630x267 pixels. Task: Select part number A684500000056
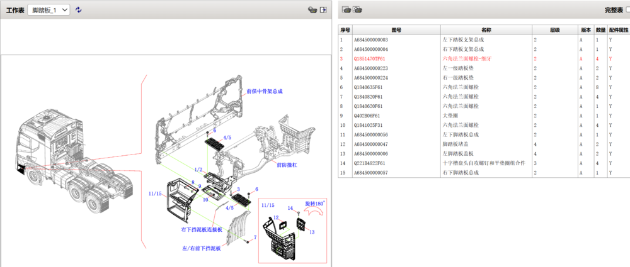(x=371, y=134)
